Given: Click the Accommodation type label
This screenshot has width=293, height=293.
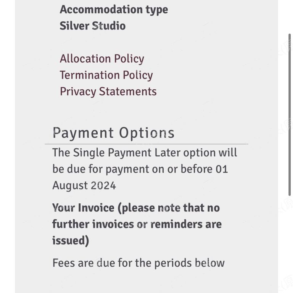Looking at the screenshot, I should click(114, 9).
